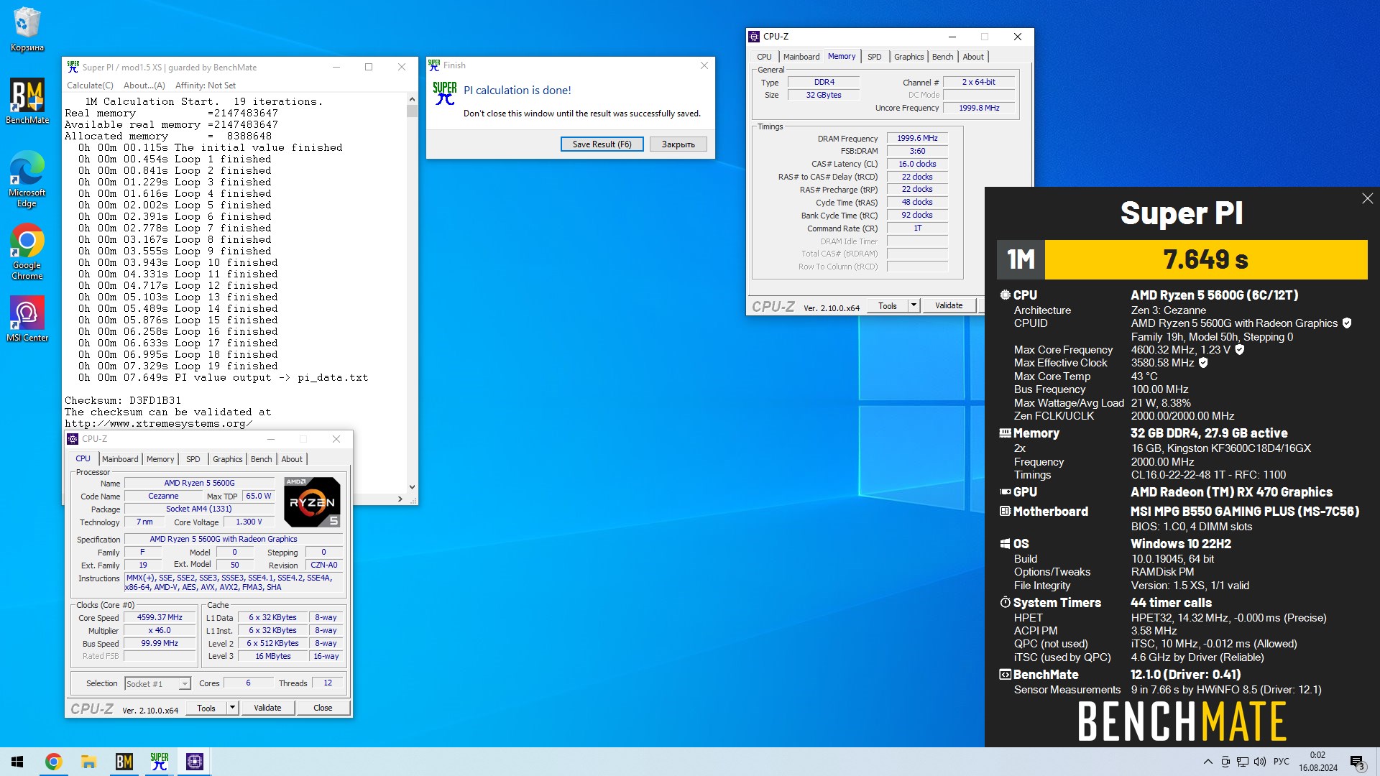
Task: Click the Super PI window title icon
Action: point(73,67)
